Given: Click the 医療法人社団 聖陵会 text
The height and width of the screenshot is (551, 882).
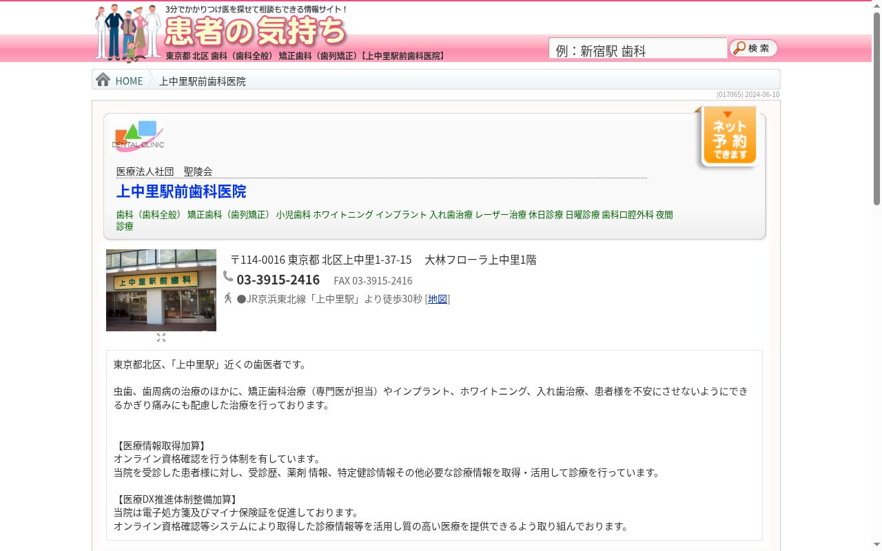Looking at the screenshot, I should (165, 171).
